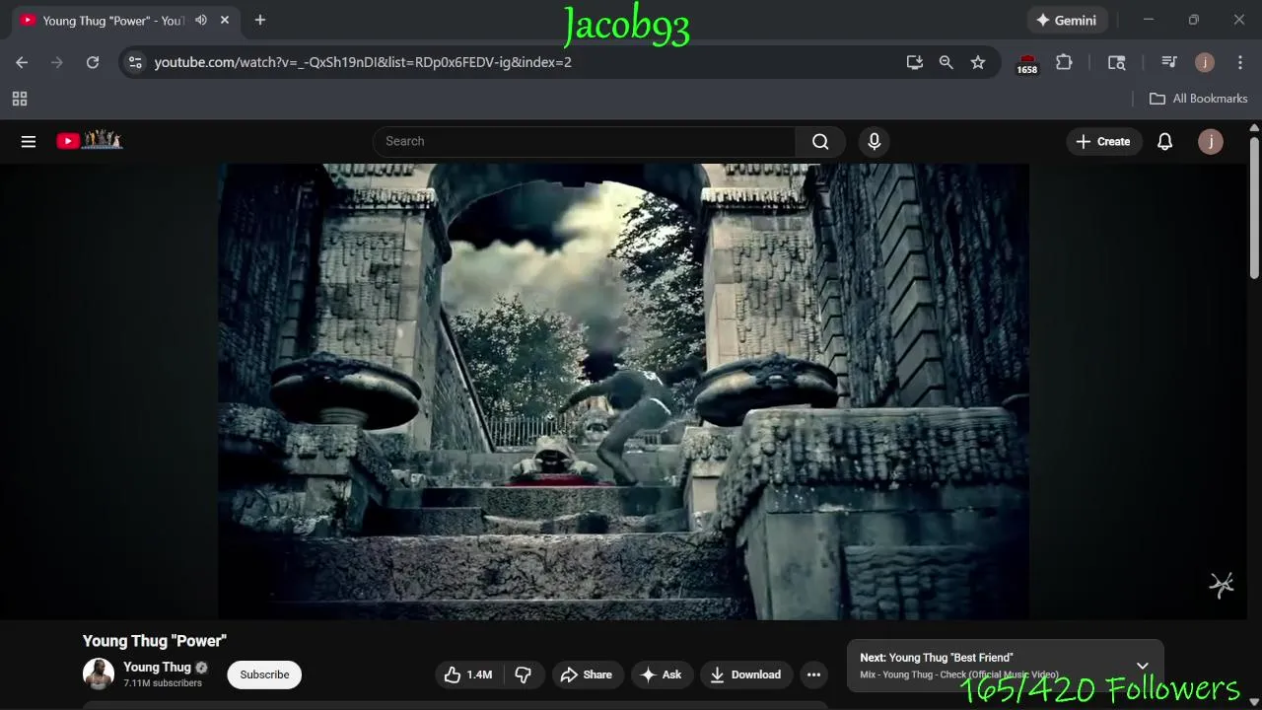Open the side panel search icon
The image size is (1262, 710).
click(1116, 62)
